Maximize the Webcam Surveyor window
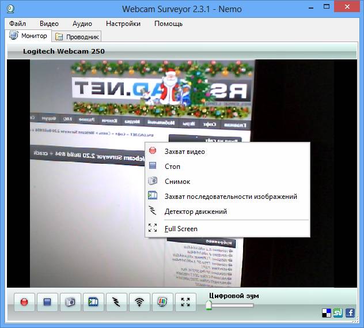 327,7
